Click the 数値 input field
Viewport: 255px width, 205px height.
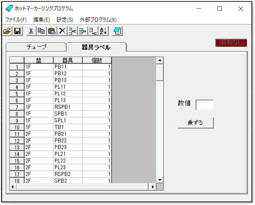click(205, 105)
